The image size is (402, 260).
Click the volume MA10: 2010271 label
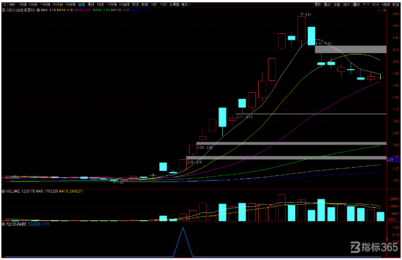coord(71,191)
